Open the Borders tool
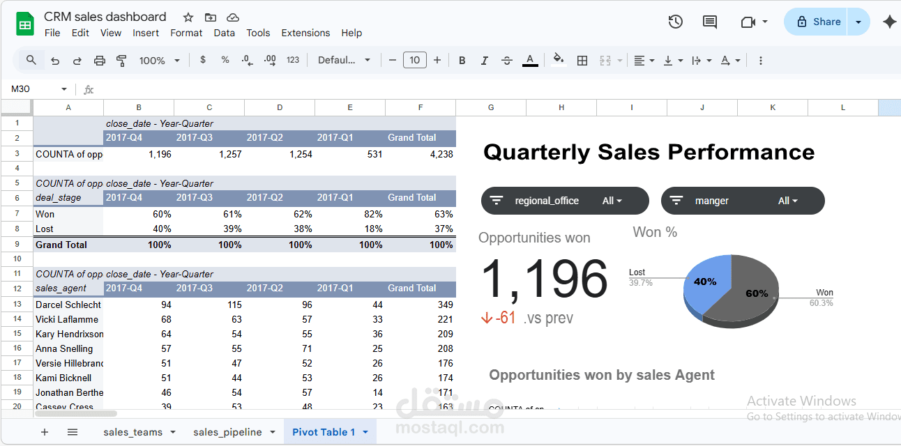 (x=582, y=60)
